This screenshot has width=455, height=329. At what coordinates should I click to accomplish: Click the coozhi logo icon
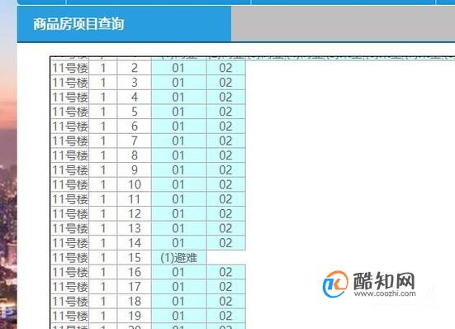click(335, 284)
